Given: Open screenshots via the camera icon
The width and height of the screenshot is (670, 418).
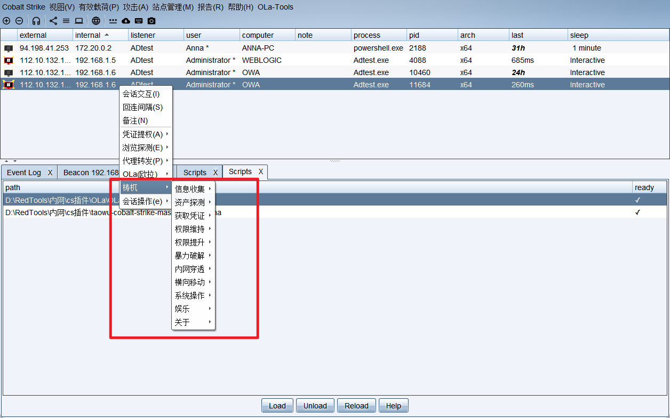Looking at the screenshot, I should 151,21.
